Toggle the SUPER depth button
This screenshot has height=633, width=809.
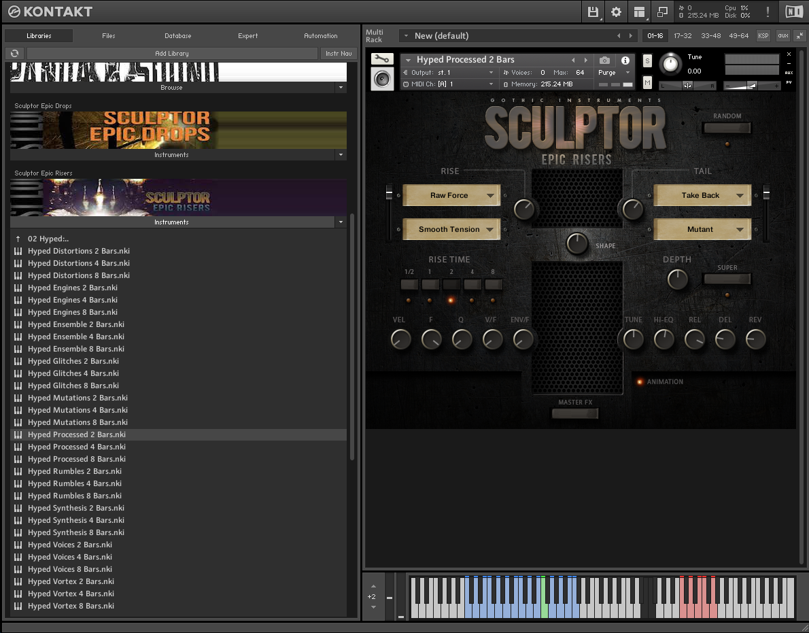[727, 279]
